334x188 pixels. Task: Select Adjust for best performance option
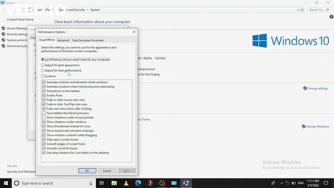pyautogui.click(x=43, y=70)
